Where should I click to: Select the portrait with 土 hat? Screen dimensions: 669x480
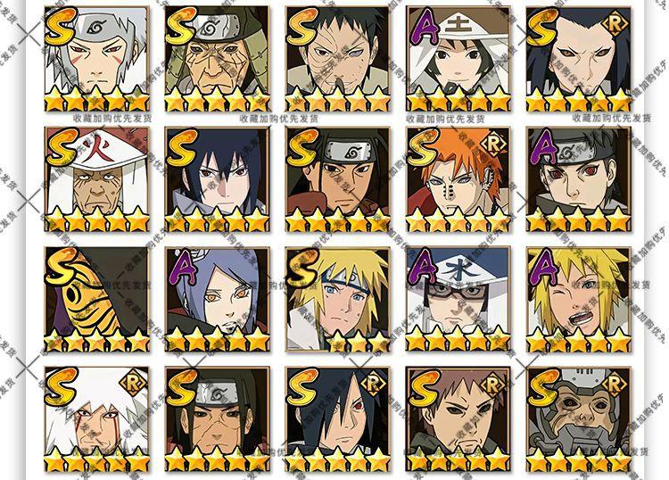[458, 59]
